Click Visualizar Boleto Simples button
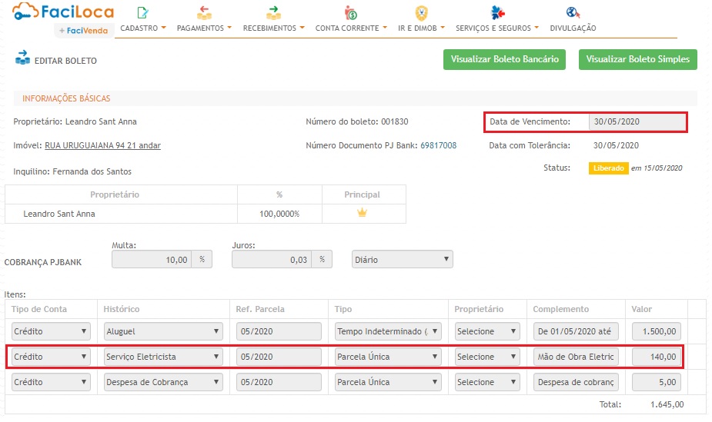Image resolution: width=712 pixels, height=422 pixels. coord(637,59)
